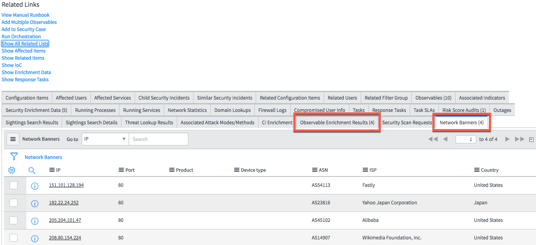
Task: Open IP record 182.22.24.252
Action: [x=64, y=203]
